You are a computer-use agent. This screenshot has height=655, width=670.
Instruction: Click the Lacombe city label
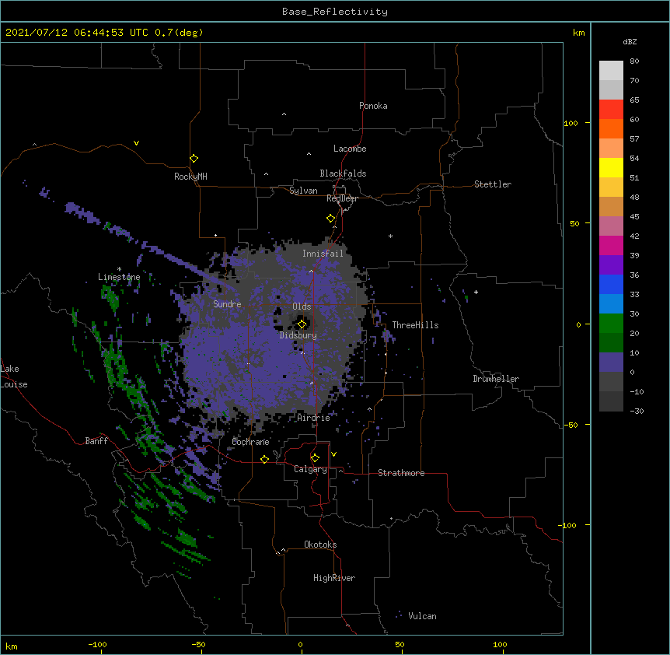[x=350, y=149]
